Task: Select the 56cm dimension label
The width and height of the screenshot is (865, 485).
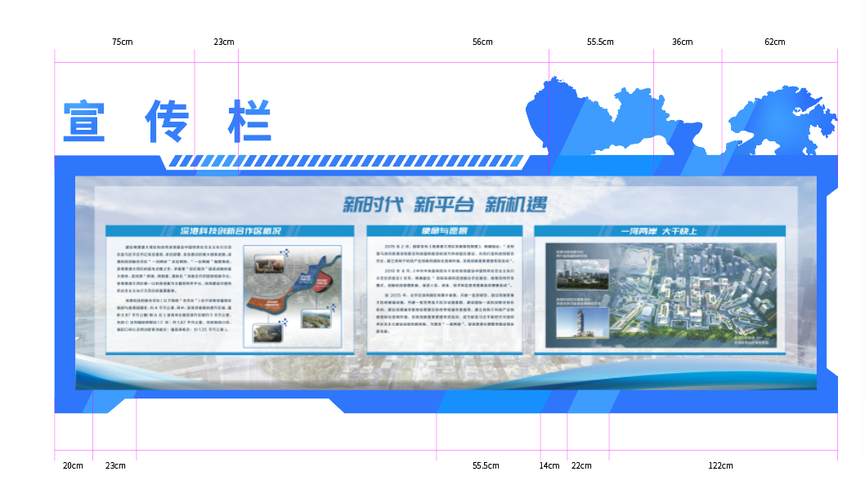Action: point(482,42)
